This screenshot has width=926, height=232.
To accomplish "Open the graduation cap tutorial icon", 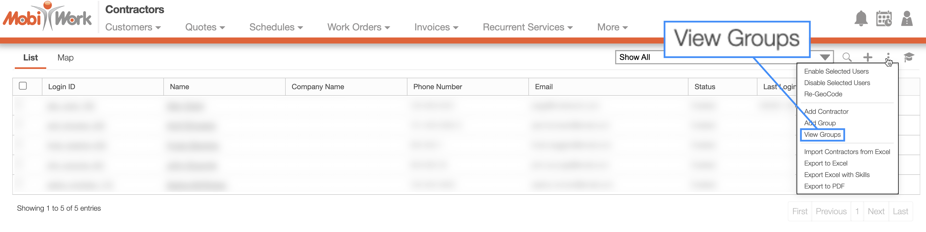I will point(909,57).
